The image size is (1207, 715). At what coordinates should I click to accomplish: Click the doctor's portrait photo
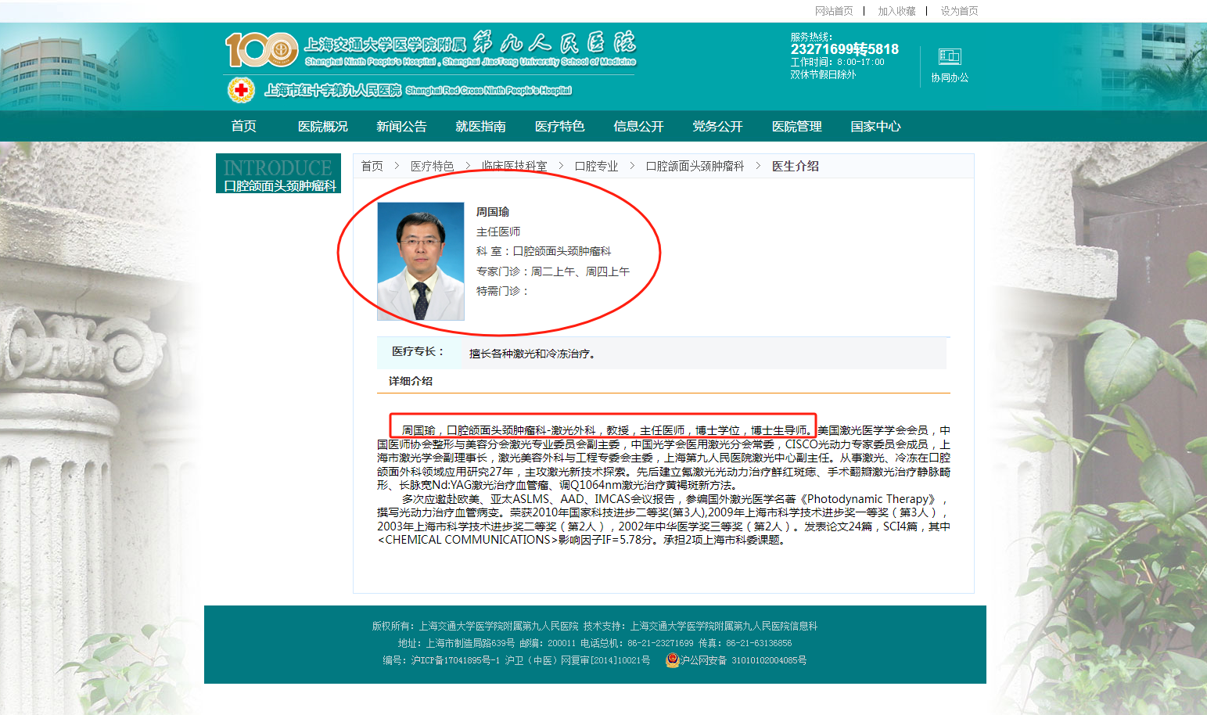tap(421, 261)
